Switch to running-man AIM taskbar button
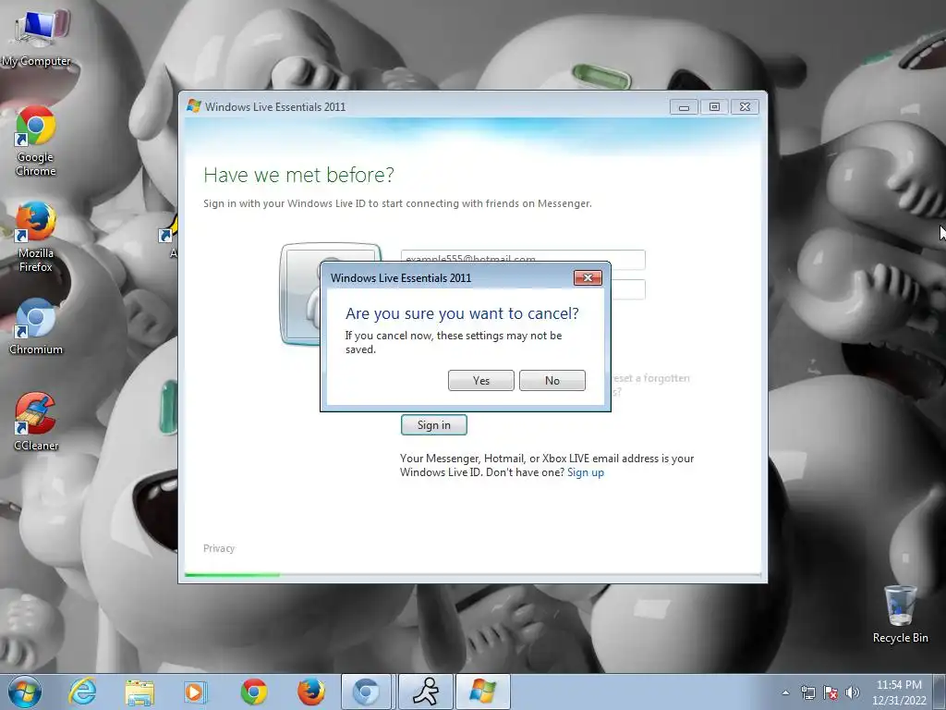946x710 pixels. [x=426, y=692]
